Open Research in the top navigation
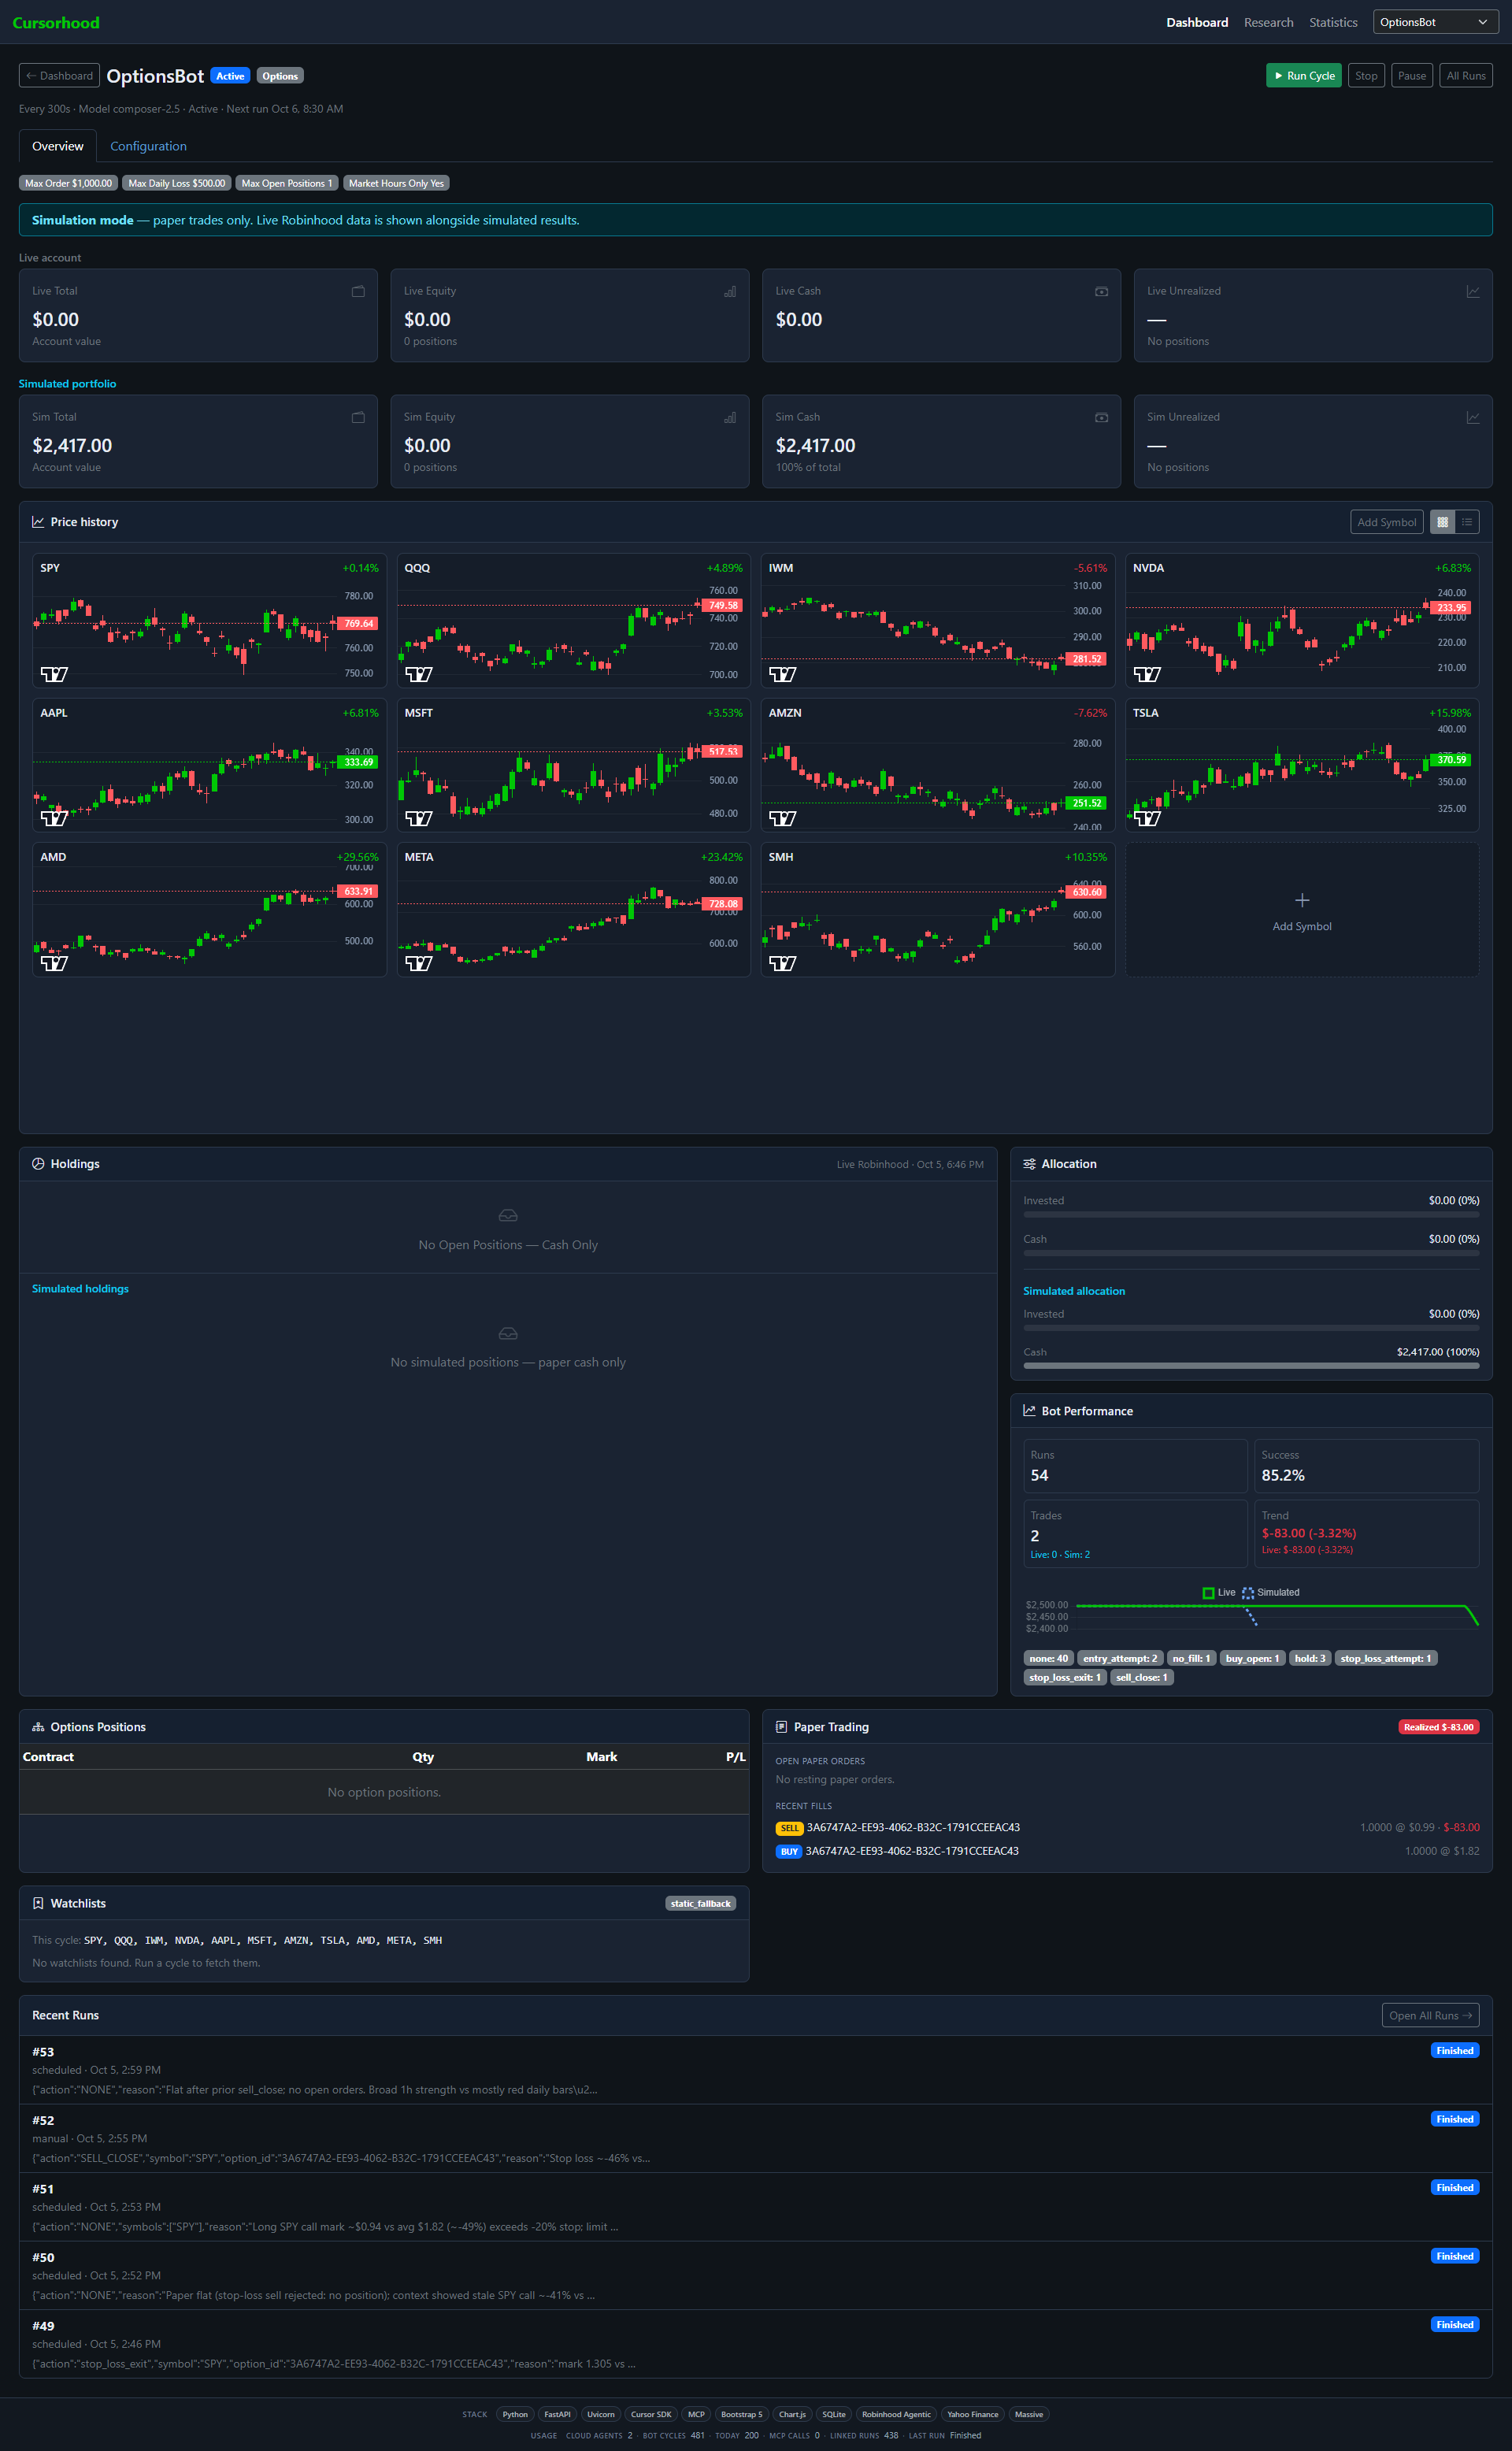The width and height of the screenshot is (1512, 2451). pos(1268,22)
